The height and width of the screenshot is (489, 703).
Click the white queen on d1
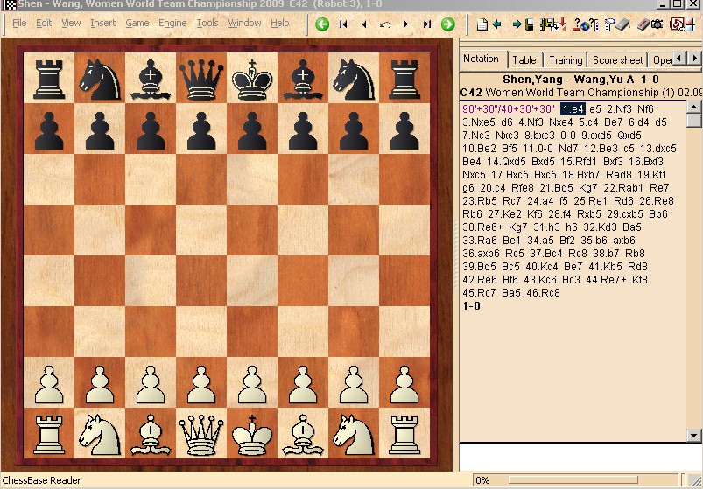pos(201,434)
